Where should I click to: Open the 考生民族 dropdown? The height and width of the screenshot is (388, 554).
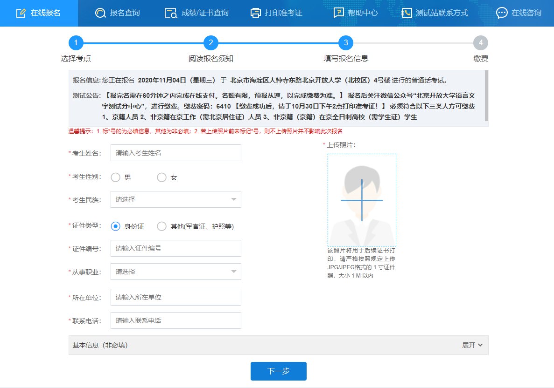(176, 199)
